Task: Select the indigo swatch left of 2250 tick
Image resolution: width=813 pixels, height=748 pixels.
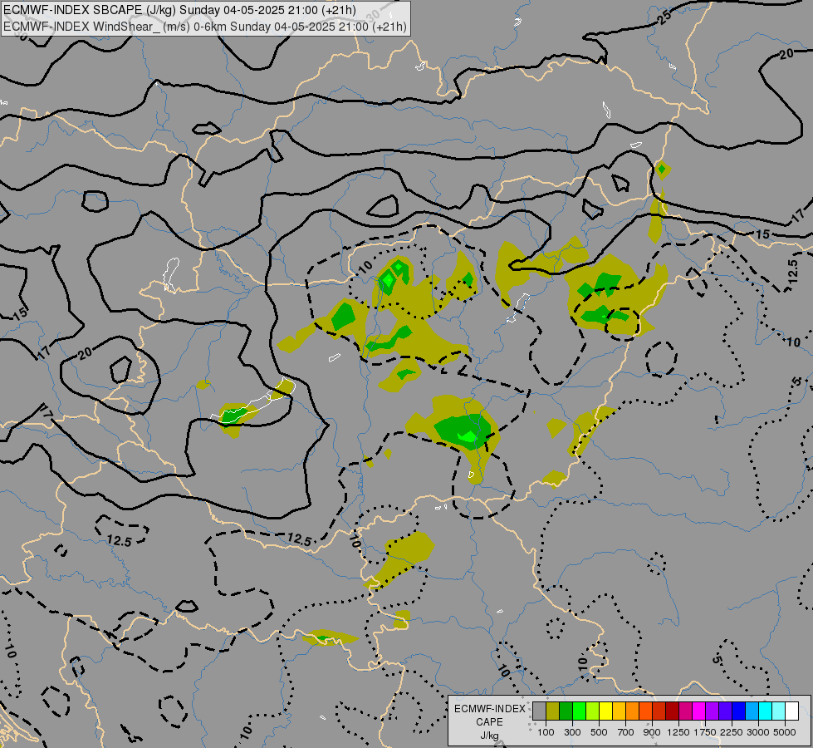Action: 725,711
